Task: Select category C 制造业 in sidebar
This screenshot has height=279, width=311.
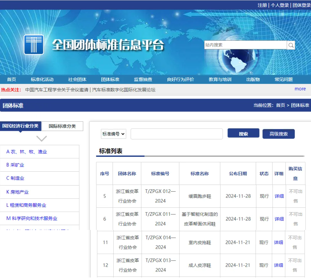Action: click(x=15, y=178)
